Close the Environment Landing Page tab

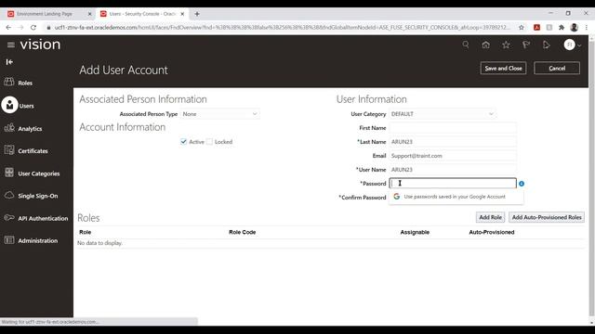89,14
